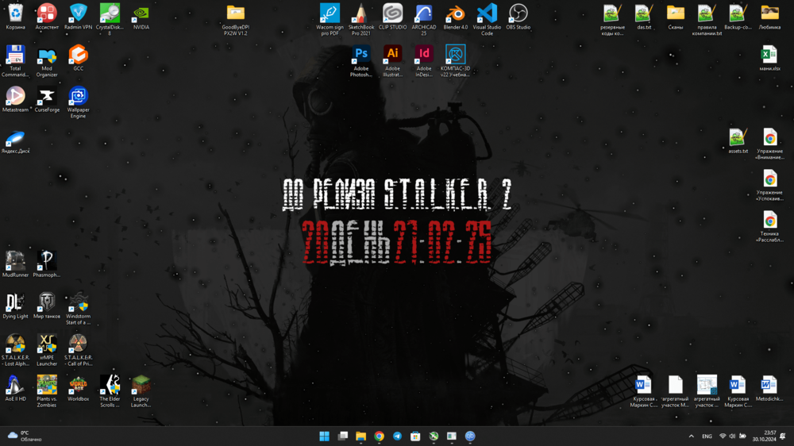The height and width of the screenshot is (446, 794).
Task: Launch Blender 4.0
Action: pyautogui.click(x=455, y=17)
